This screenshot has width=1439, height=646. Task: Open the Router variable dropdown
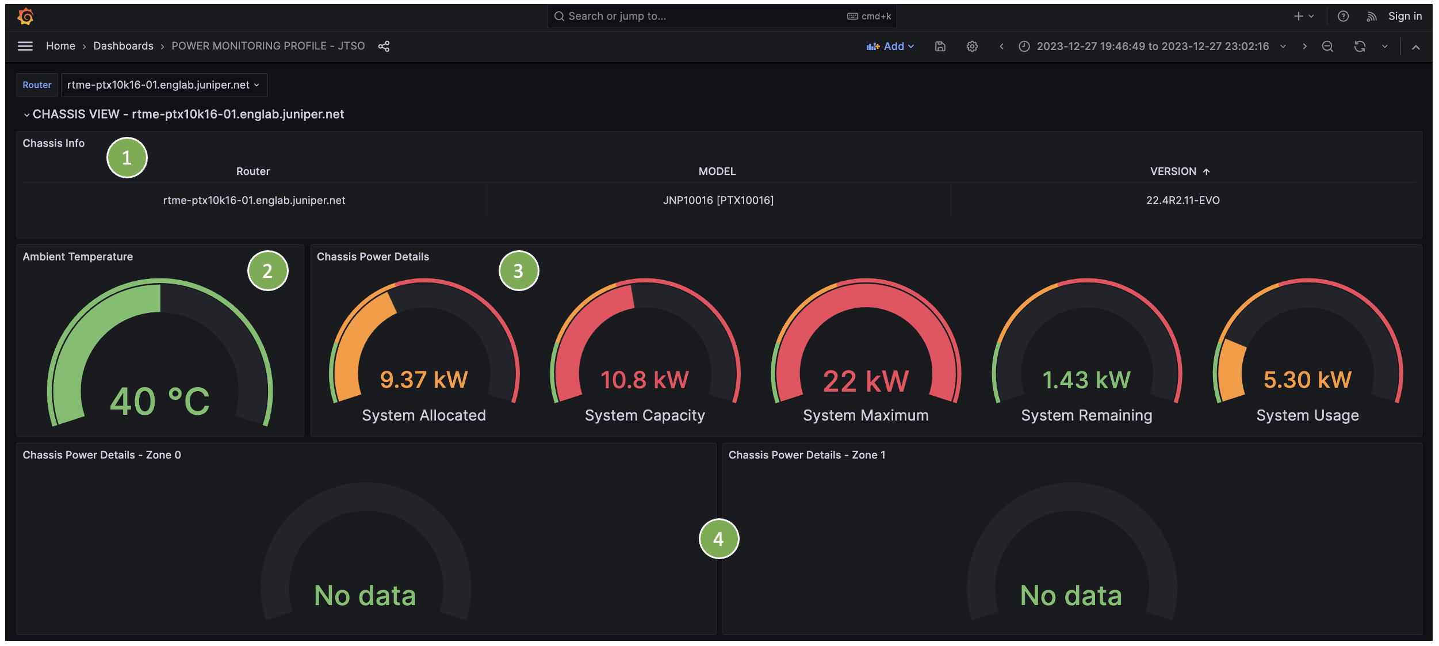163,85
